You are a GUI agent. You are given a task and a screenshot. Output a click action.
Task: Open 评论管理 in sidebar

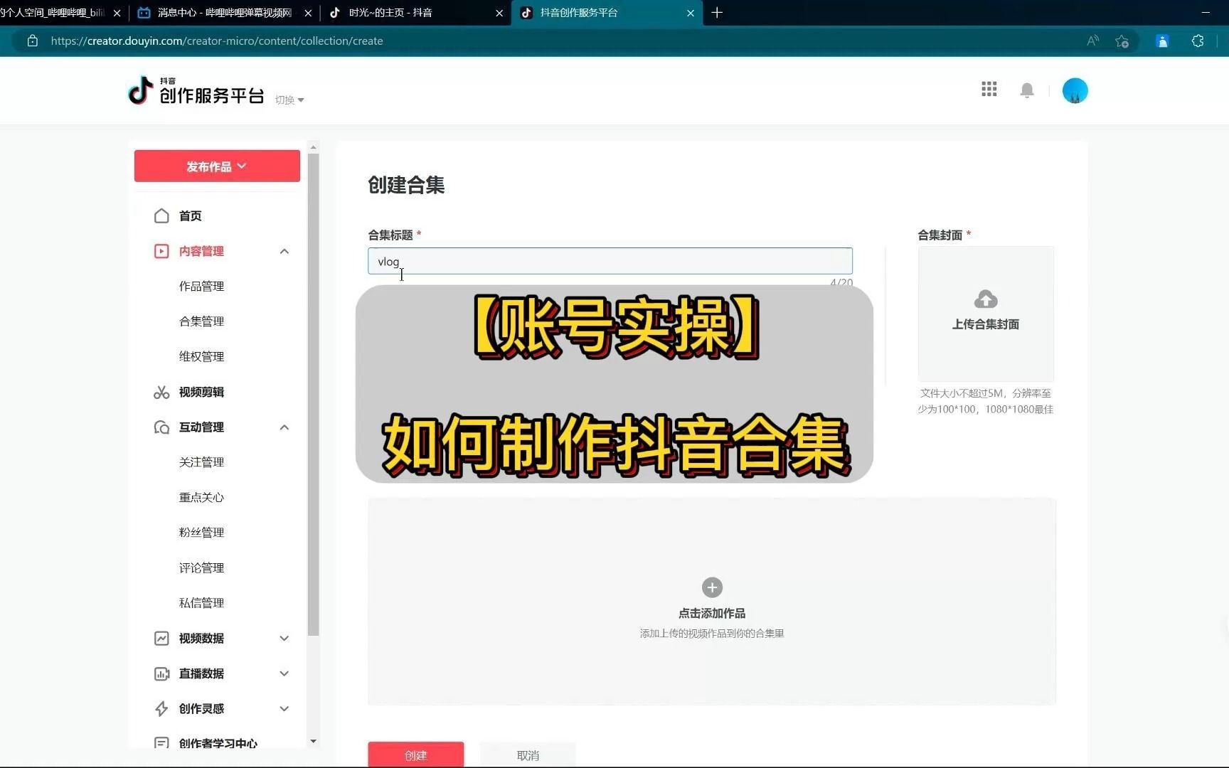coord(201,567)
